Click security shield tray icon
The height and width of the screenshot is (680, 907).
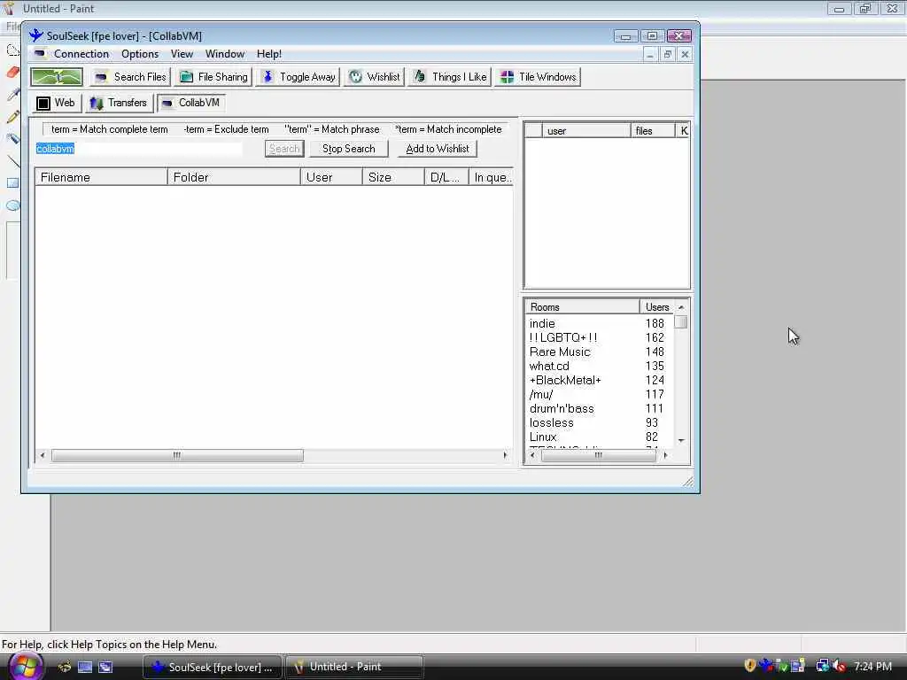[x=749, y=666]
